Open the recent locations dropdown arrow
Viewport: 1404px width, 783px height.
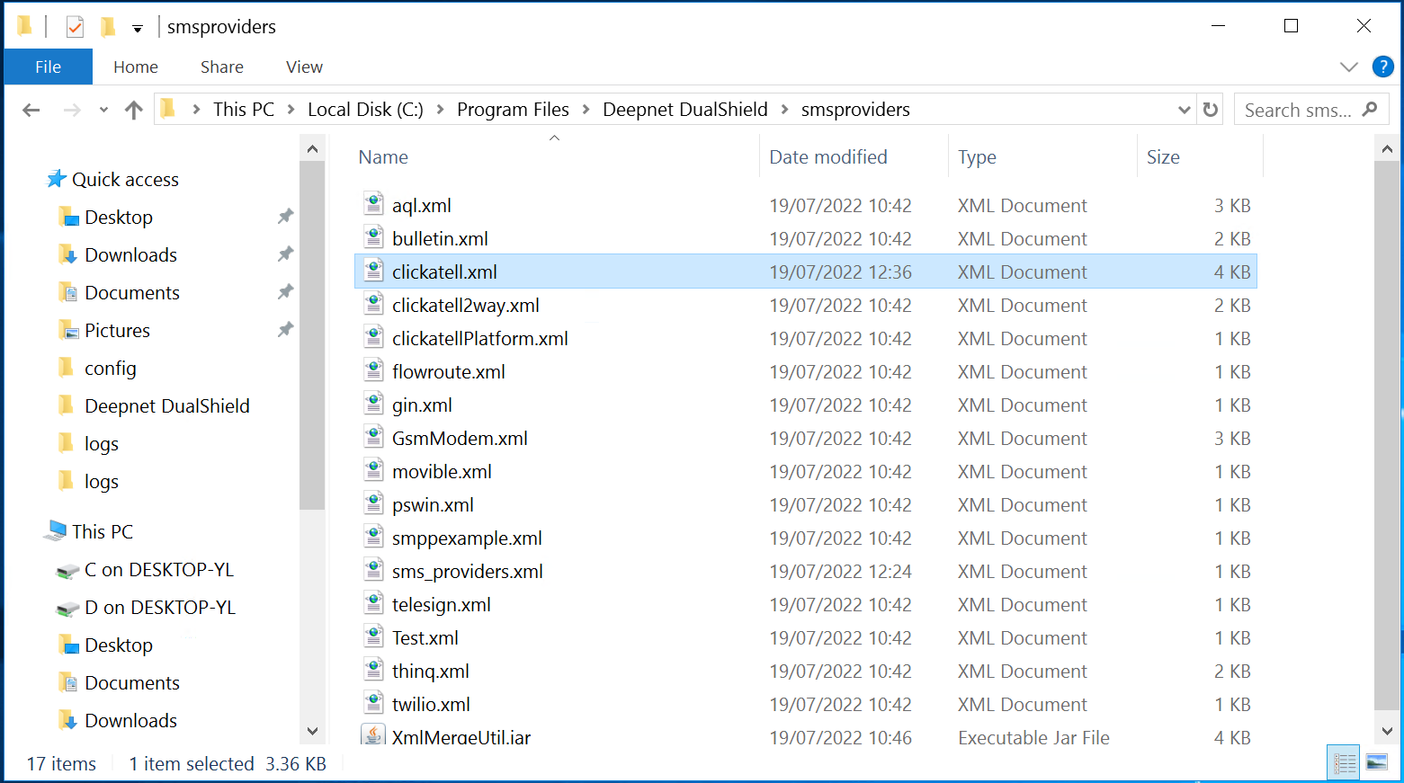103,110
